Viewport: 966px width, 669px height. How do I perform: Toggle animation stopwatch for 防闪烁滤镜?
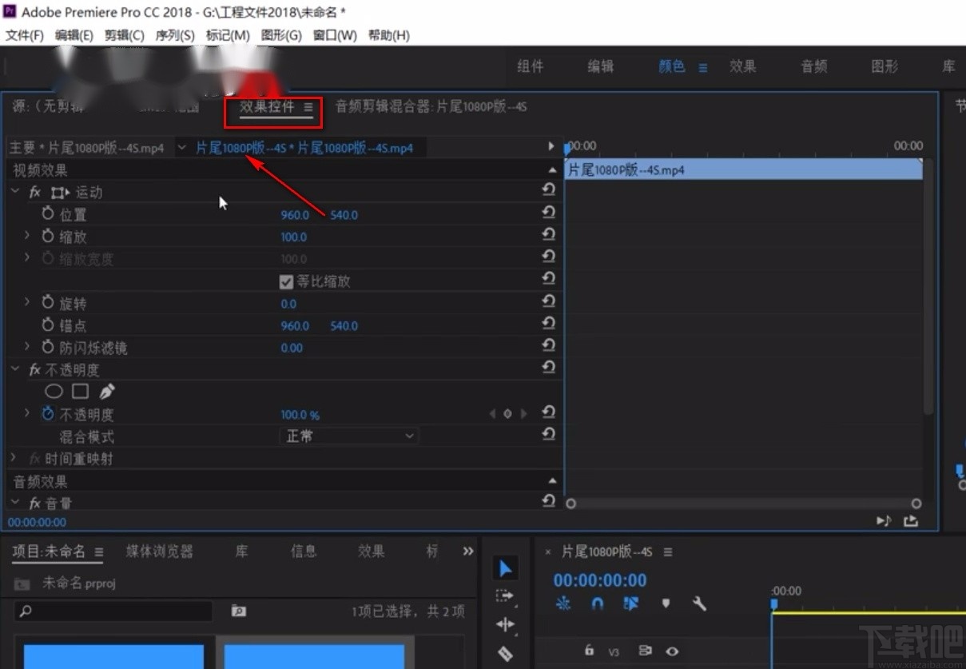[48, 348]
